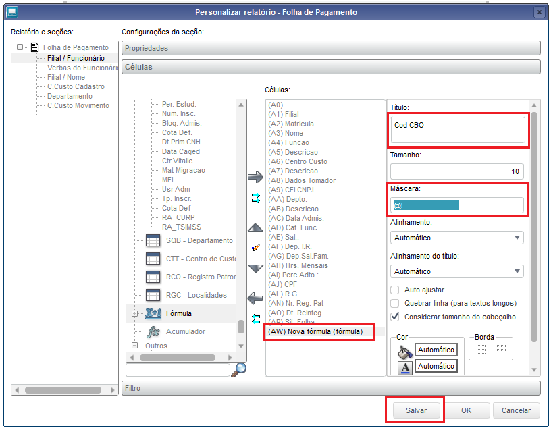Click the sections tree horizontal scrollbar
The image size is (551, 430).
[63, 390]
